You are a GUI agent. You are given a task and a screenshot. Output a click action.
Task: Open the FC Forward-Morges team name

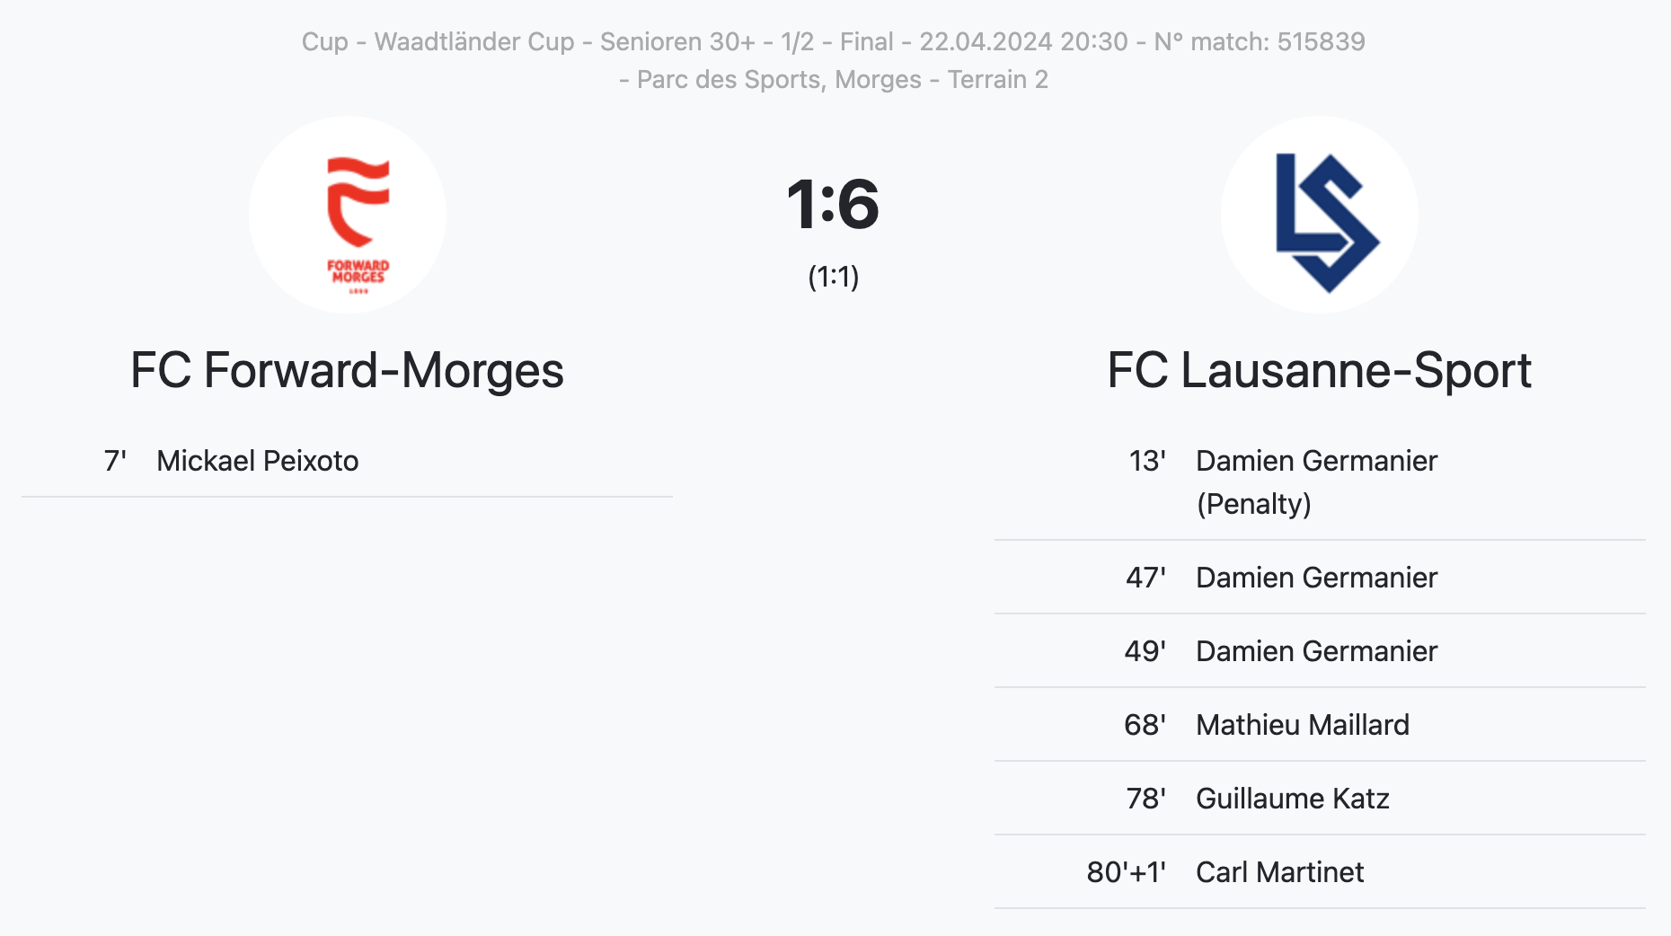click(347, 370)
